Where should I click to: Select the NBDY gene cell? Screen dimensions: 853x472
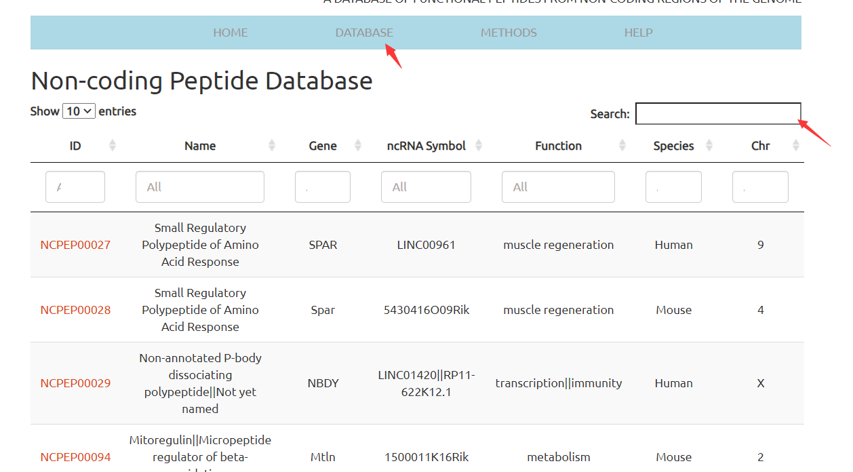(x=323, y=383)
